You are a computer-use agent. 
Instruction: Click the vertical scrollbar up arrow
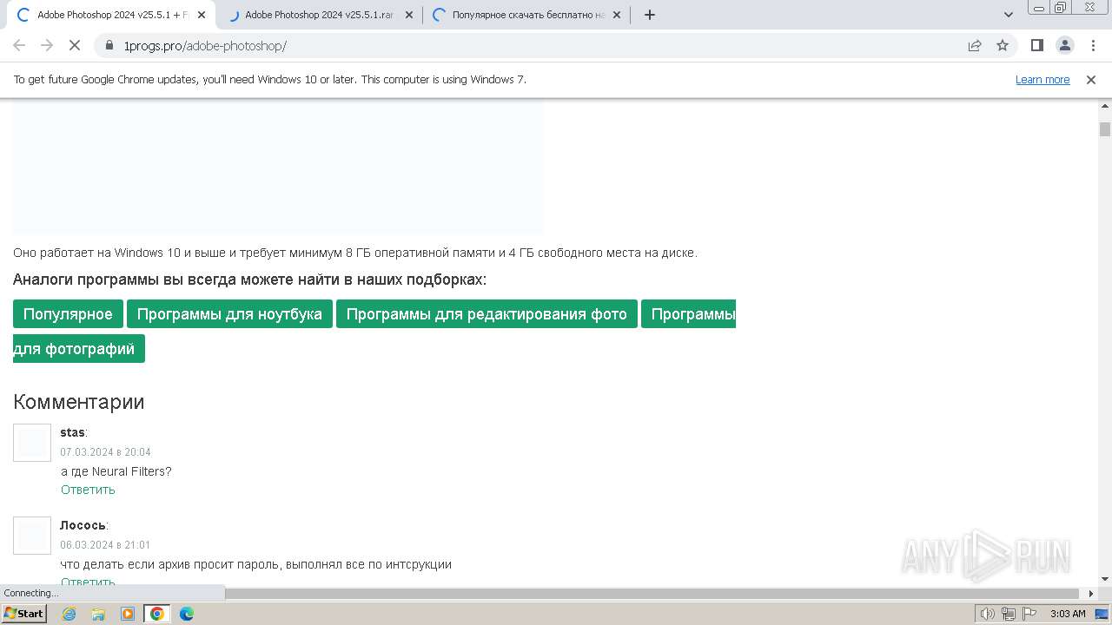coord(1105,106)
